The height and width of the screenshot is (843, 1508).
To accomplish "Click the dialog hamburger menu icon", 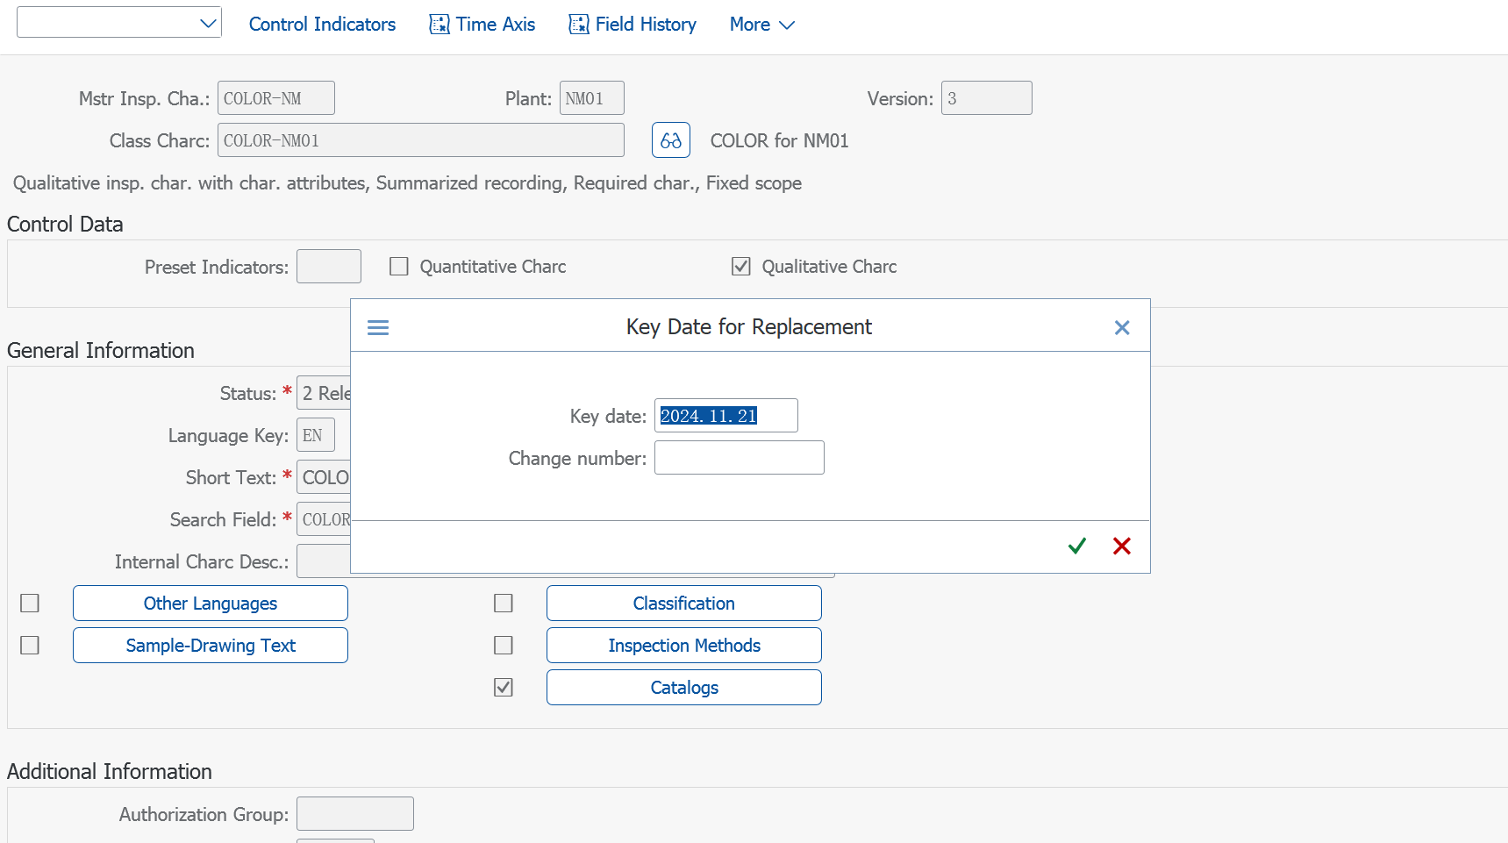I will pos(378,328).
